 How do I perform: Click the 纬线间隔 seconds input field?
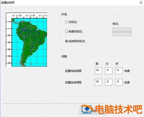point(119,71)
